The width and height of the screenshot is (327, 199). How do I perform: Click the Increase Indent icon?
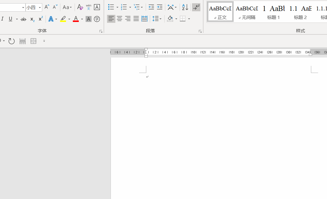tap(160, 7)
